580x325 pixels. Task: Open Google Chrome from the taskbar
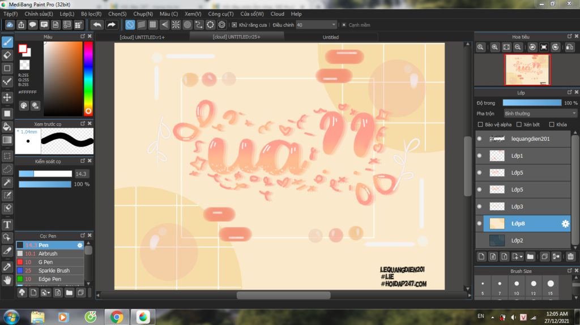click(x=117, y=317)
